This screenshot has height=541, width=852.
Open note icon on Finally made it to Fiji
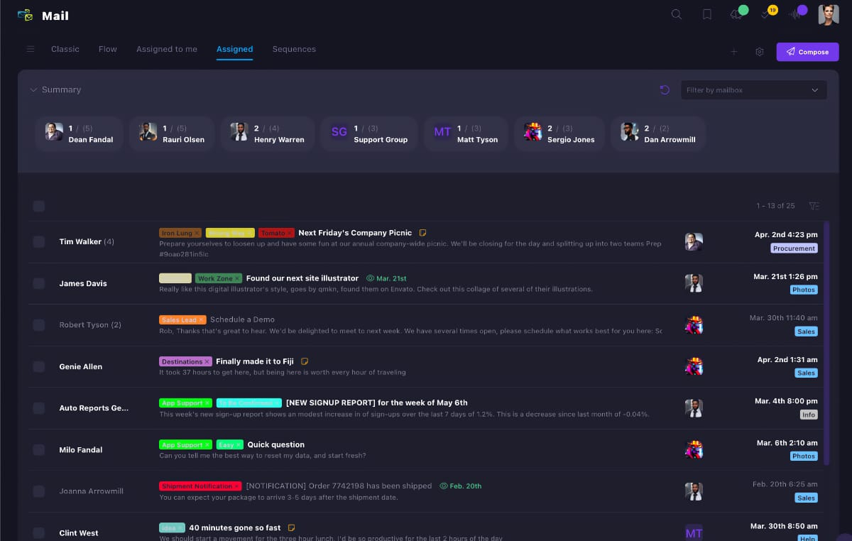coord(305,361)
